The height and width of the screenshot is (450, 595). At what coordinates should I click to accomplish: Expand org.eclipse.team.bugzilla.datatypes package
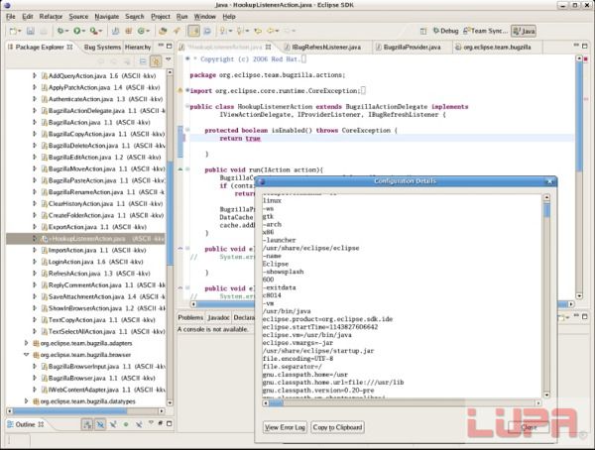[26, 401]
